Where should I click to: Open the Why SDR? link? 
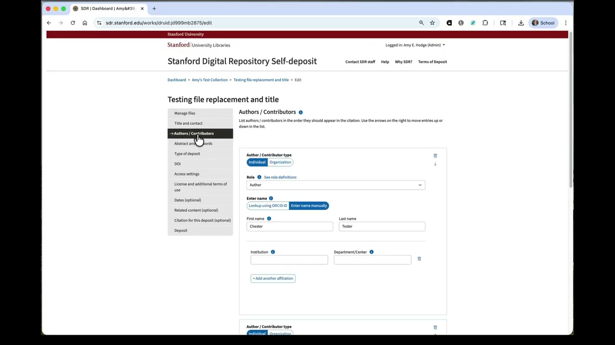404,62
